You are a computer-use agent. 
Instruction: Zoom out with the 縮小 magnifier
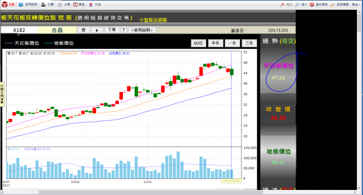click(301, 5)
